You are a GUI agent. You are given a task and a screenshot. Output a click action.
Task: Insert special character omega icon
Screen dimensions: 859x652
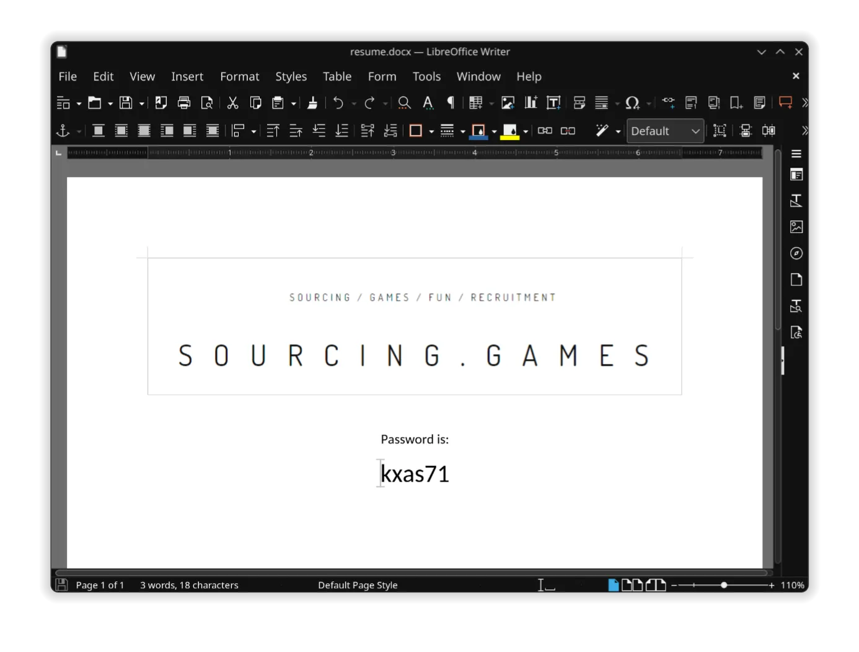[632, 103]
